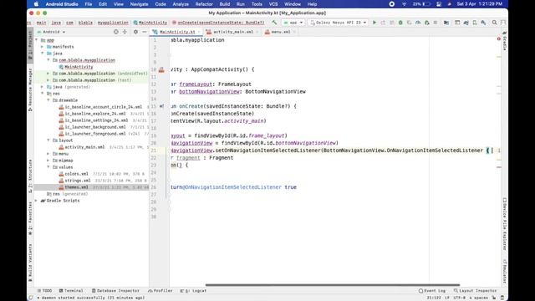
Task: Click the onCreate breadcrumb in the navigation bar
Action: pos(218,23)
